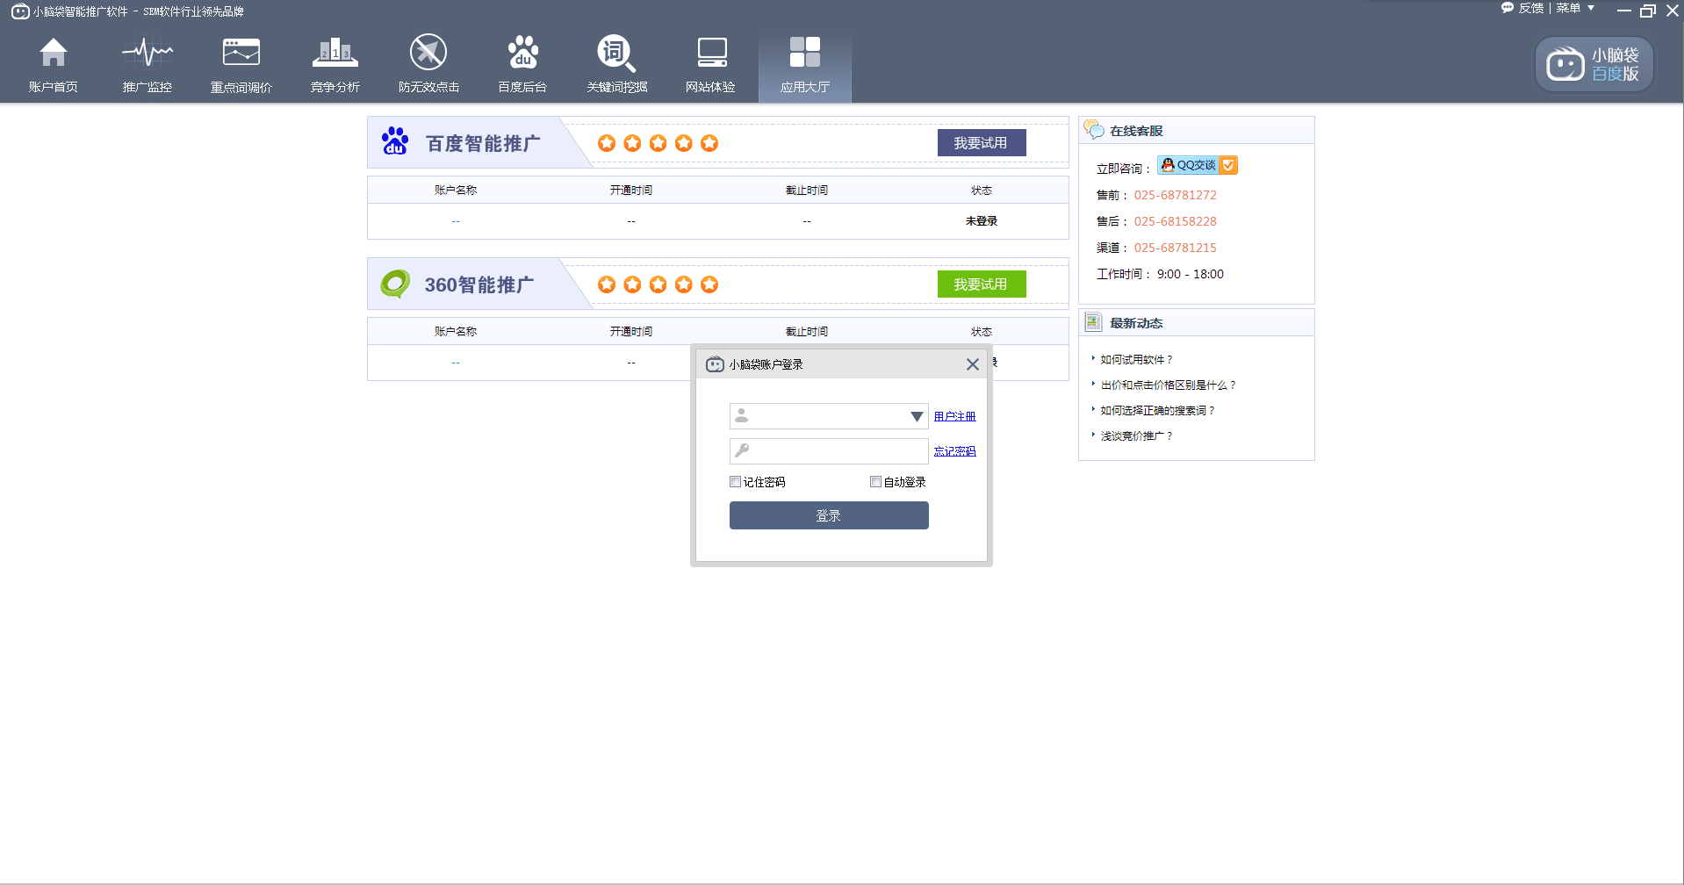Open article 如何选择正确的搜索词？

point(1157,411)
